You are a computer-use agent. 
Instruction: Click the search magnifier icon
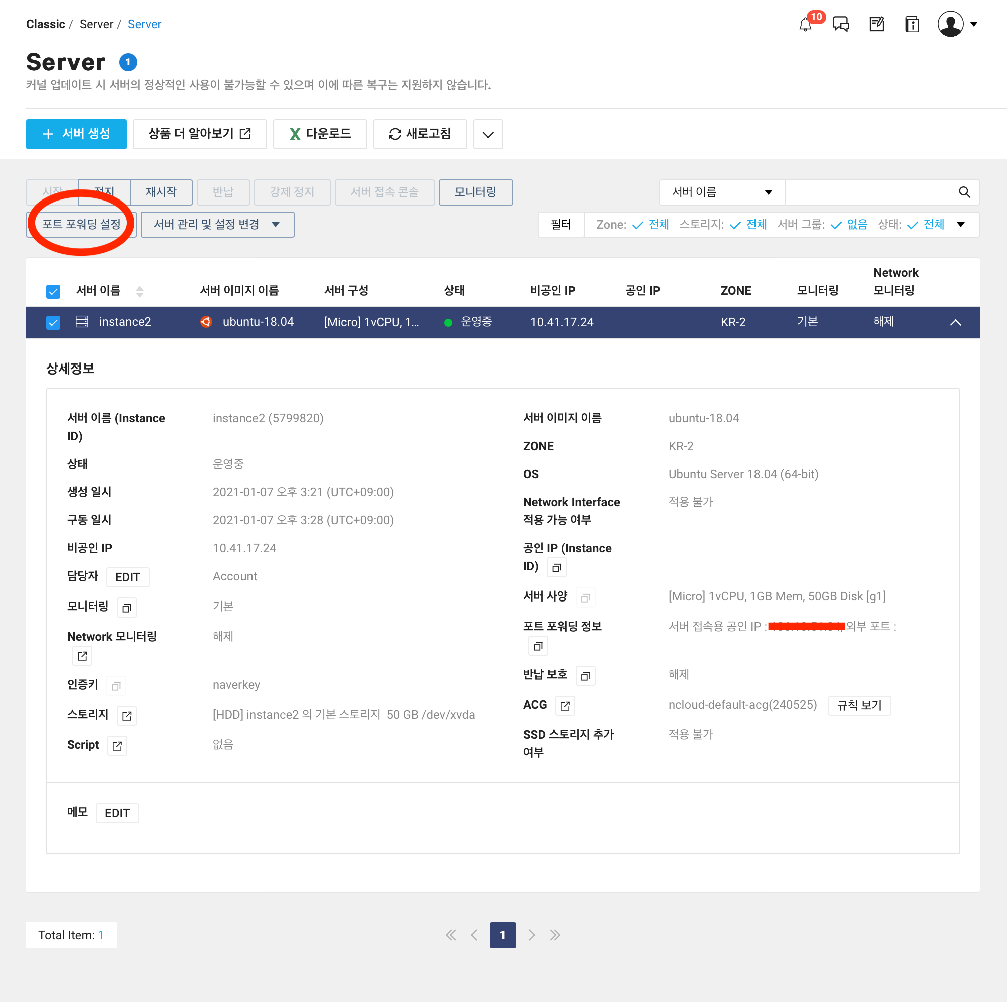click(964, 192)
